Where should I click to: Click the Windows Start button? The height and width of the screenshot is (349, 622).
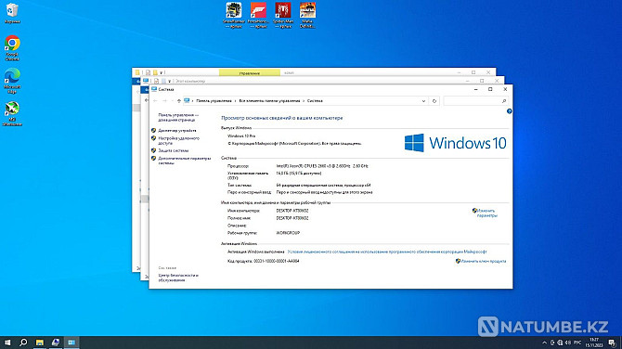pos(7,343)
